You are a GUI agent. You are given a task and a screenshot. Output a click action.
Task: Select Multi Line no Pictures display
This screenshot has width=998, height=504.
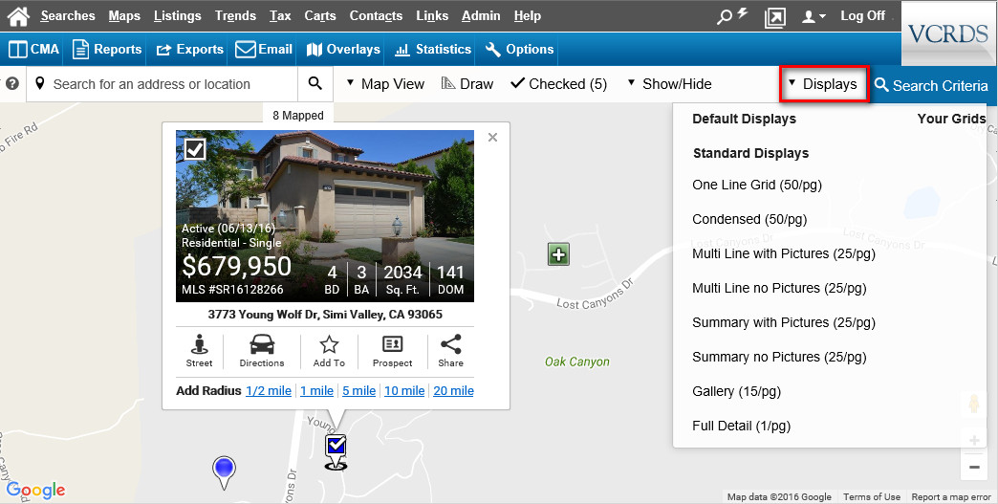(779, 288)
